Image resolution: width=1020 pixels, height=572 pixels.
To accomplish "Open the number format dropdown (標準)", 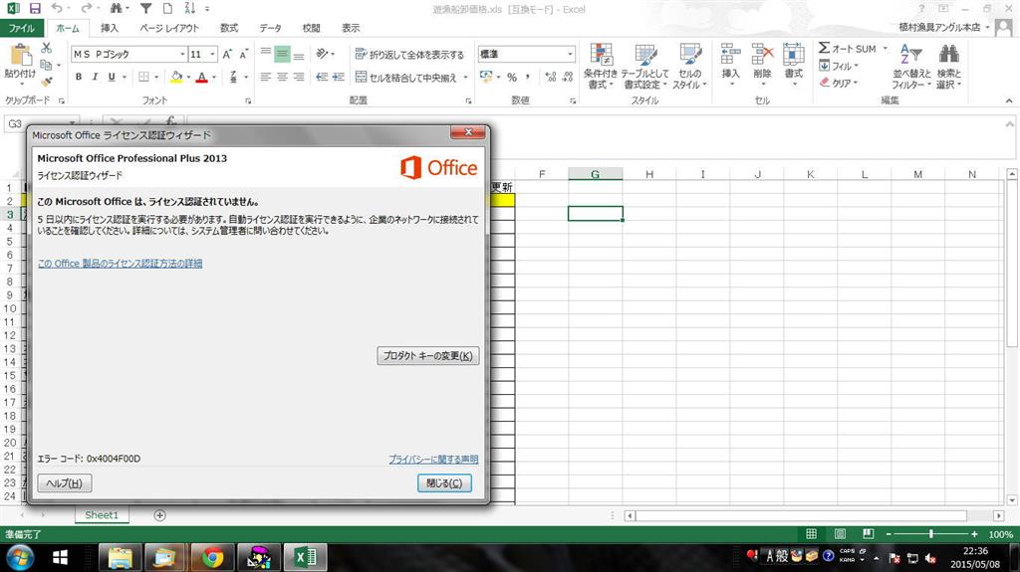I will (571, 55).
